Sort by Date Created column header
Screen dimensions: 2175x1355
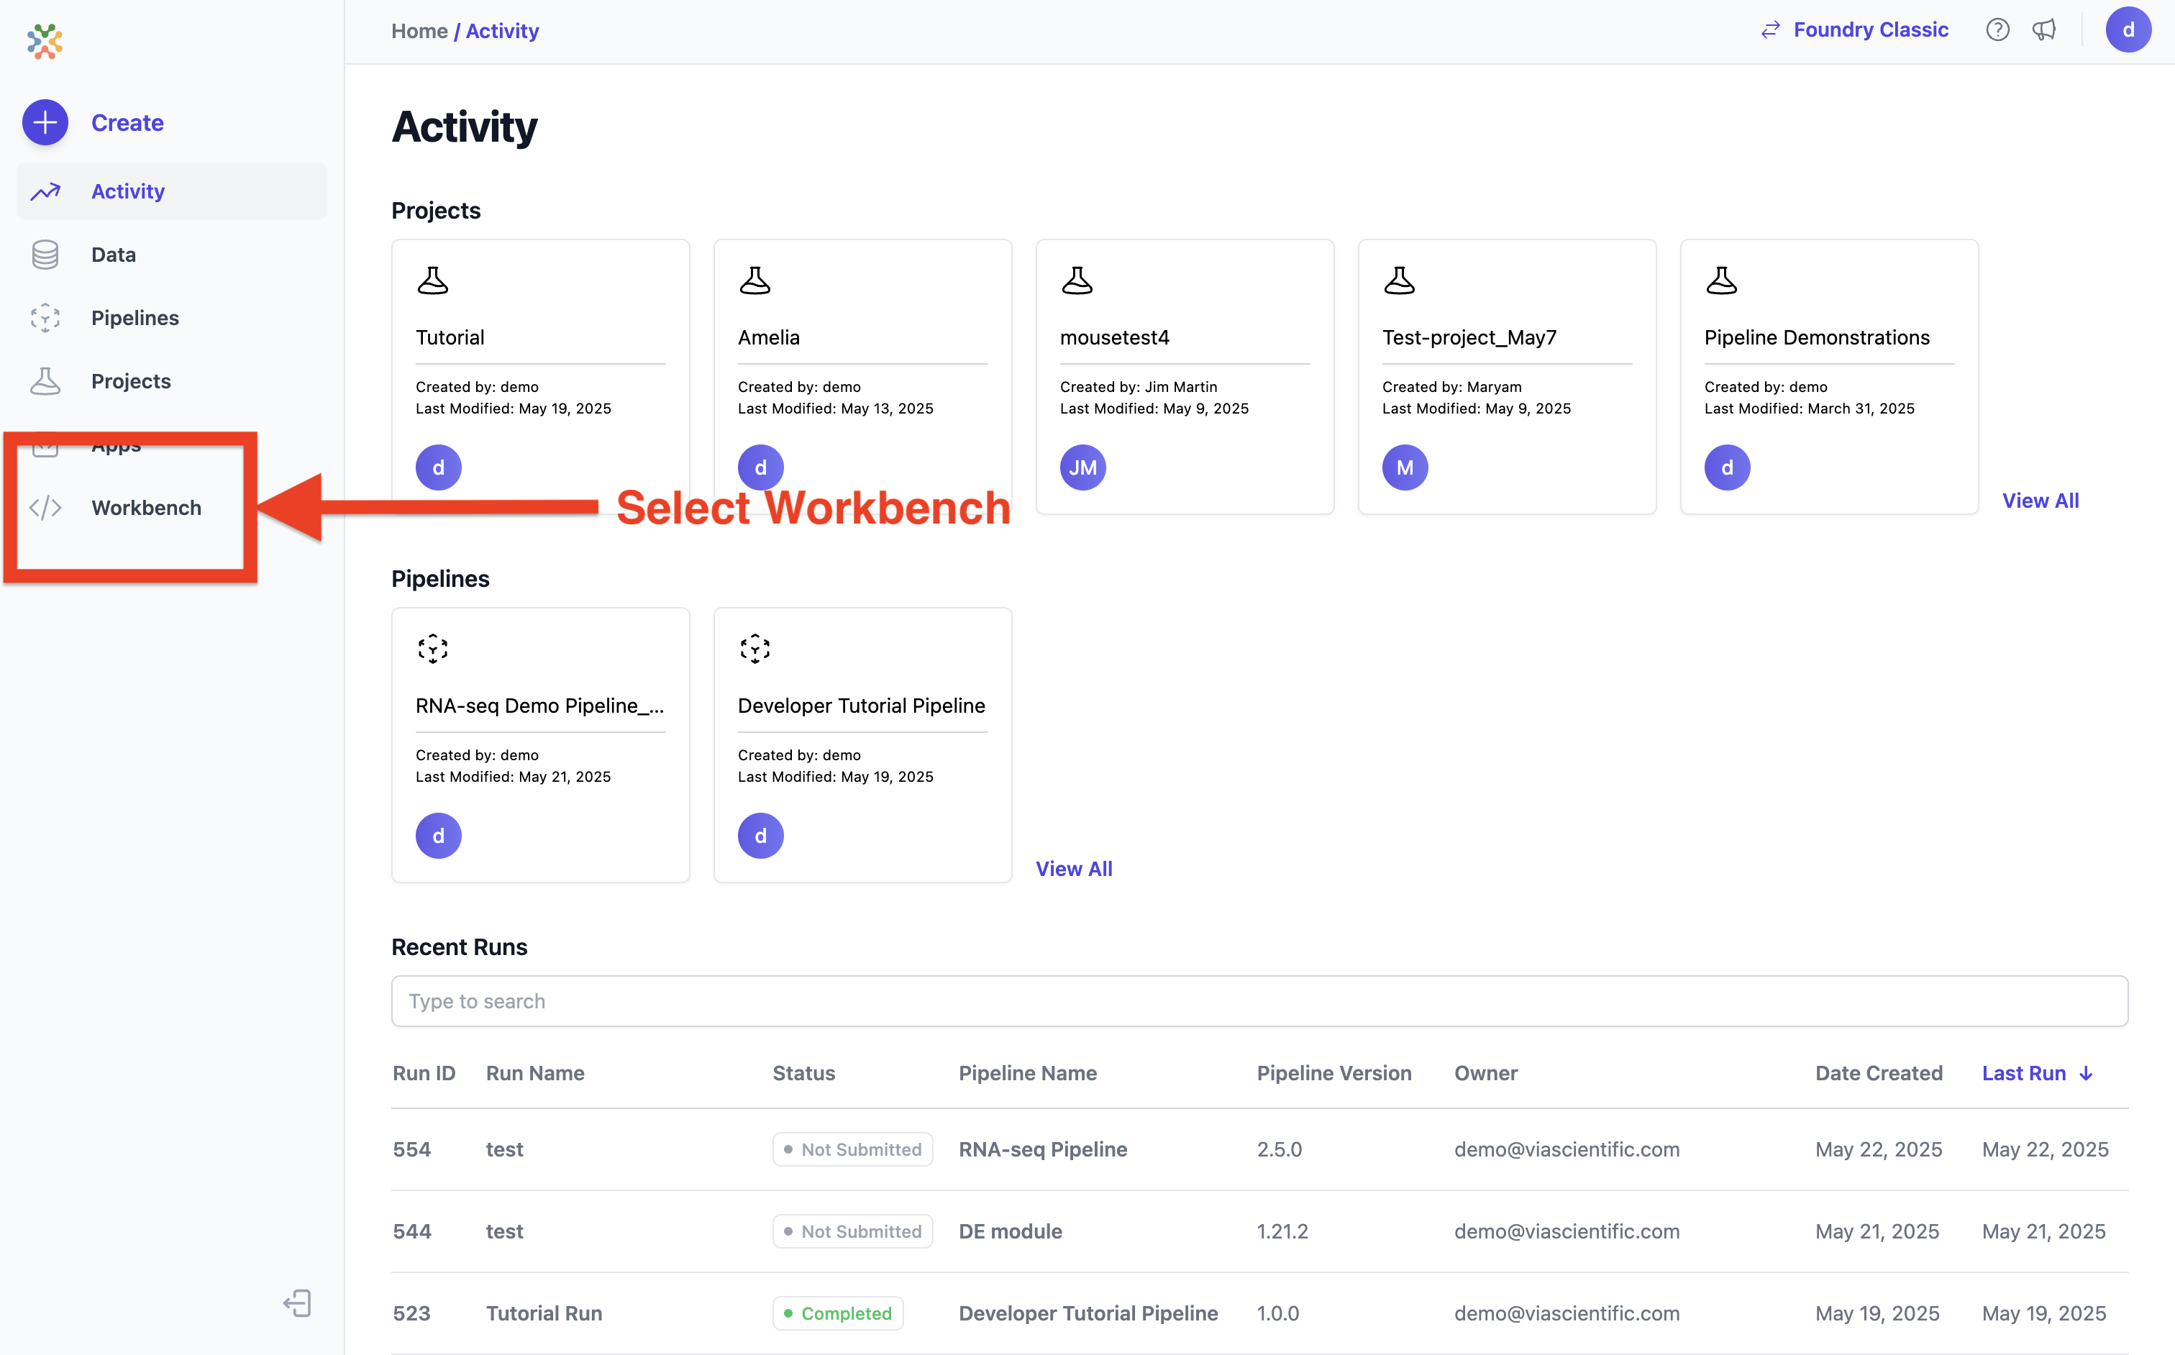pyautogui.click(x=1879, y=1074)
